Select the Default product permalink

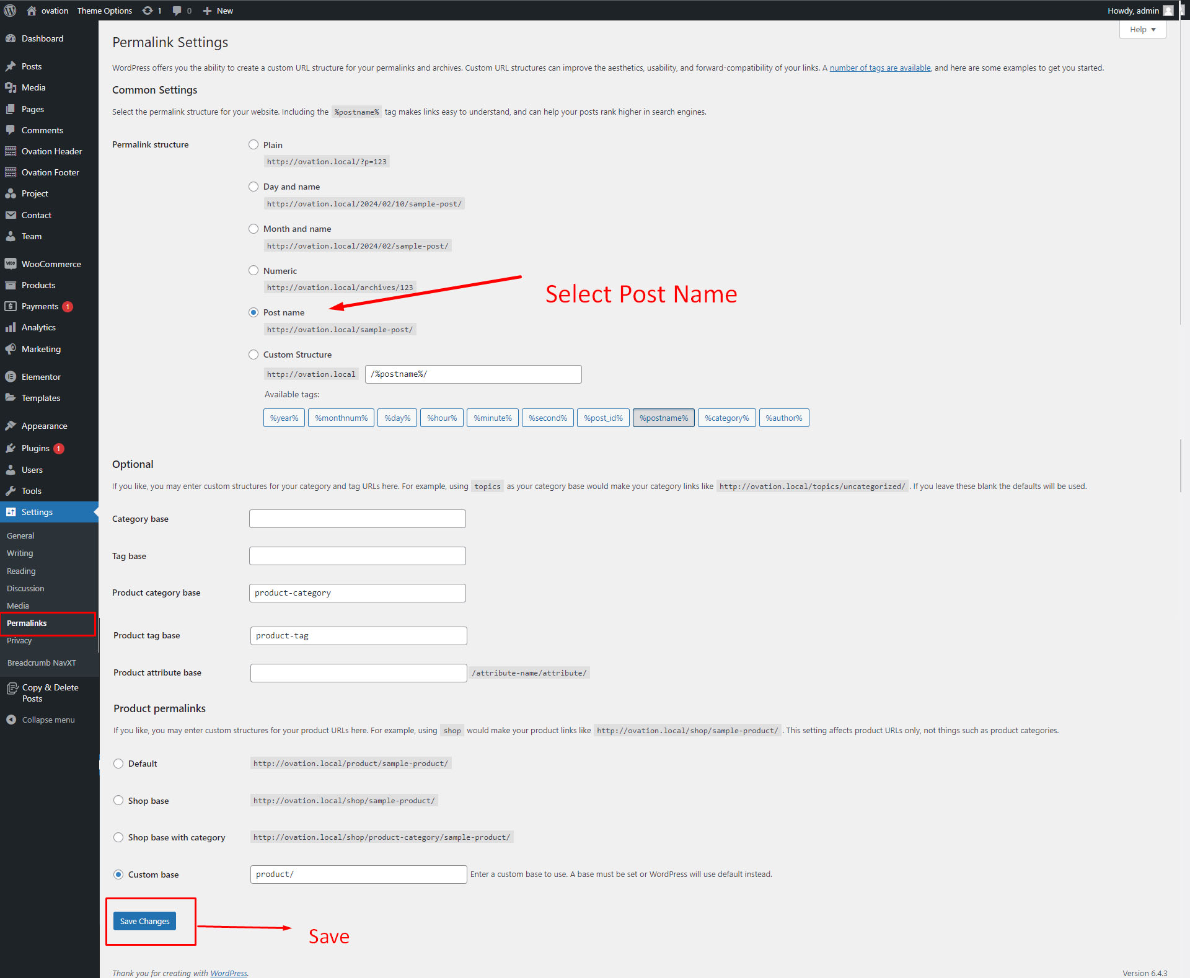point(118,764)
